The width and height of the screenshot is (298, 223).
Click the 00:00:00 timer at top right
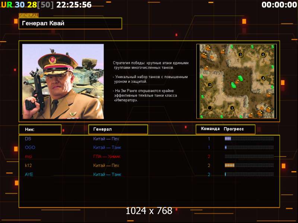tap(279, 5)
